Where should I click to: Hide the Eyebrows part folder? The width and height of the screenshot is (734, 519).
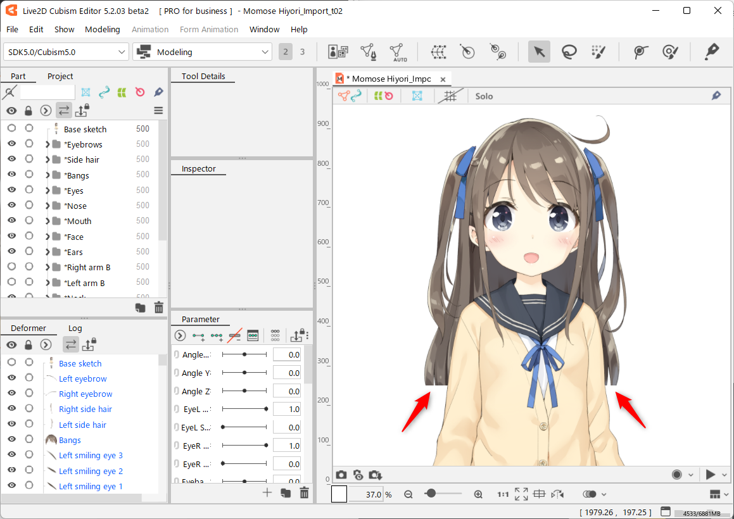(11, 144)
